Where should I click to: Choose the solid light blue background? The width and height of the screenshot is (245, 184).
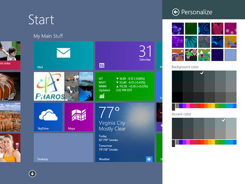click(230, 55)
